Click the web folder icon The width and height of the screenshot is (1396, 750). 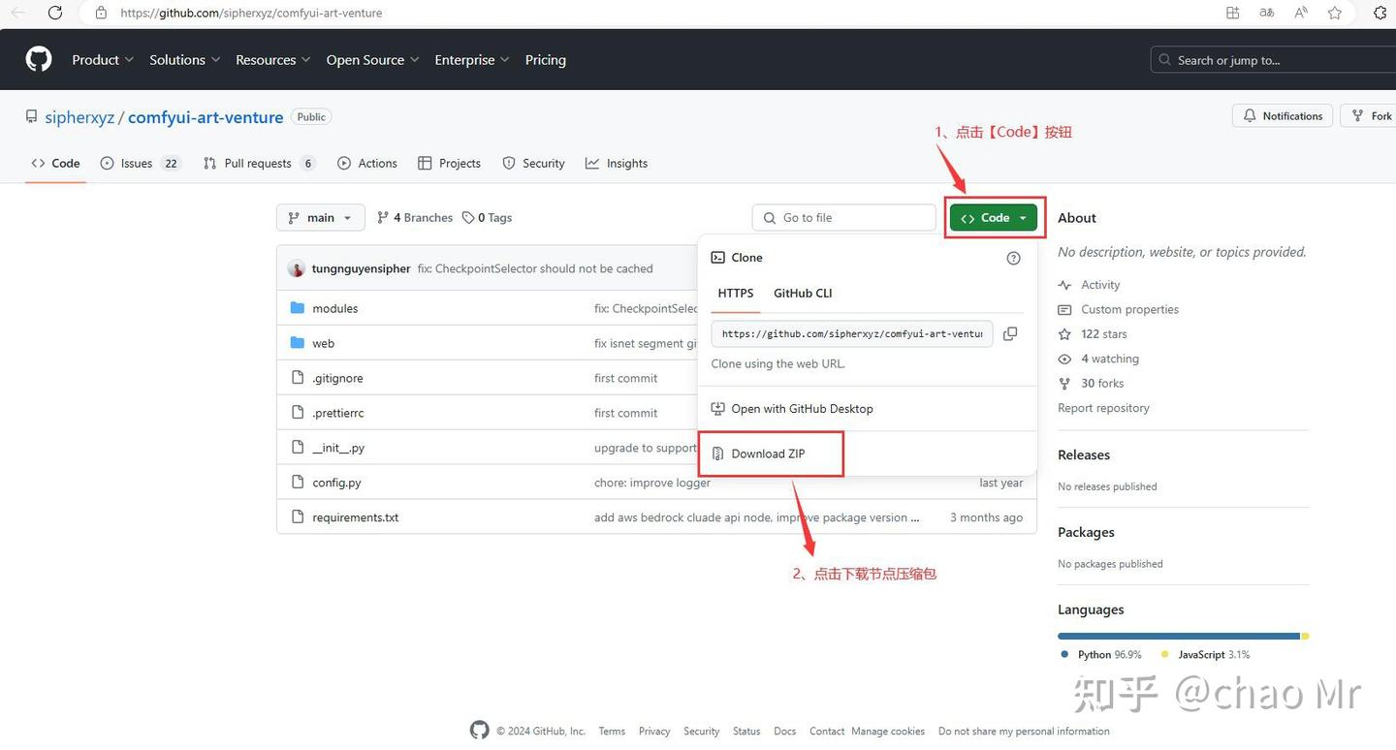[298, 343]
